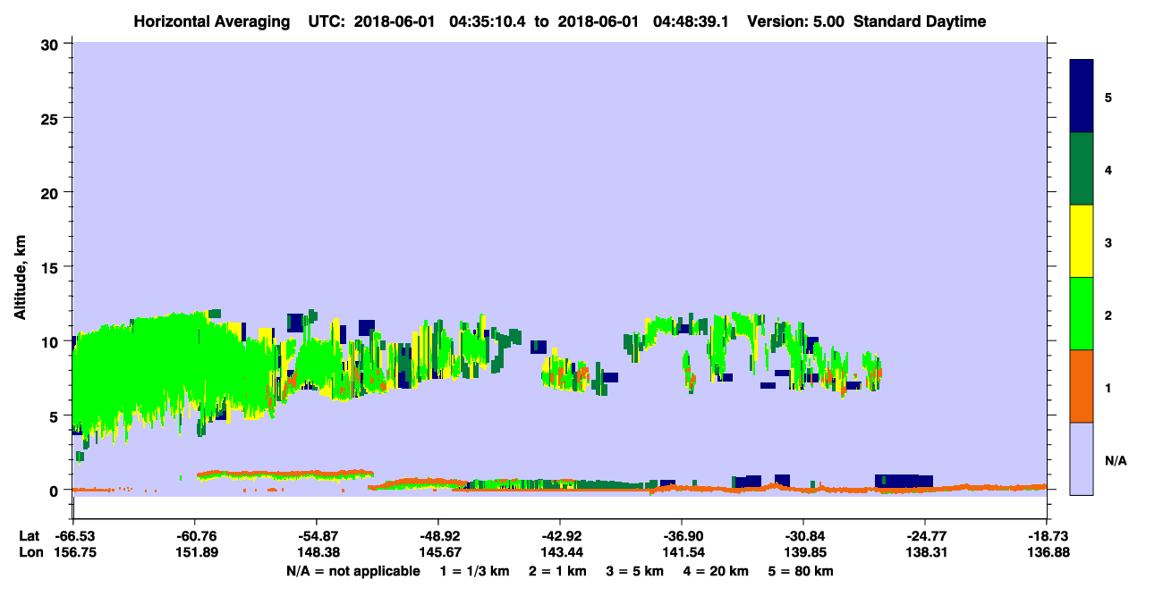Click longitude value 145.67
Image resolution: width=1163 pixels, height=596 pixels.
pos(439,553)
